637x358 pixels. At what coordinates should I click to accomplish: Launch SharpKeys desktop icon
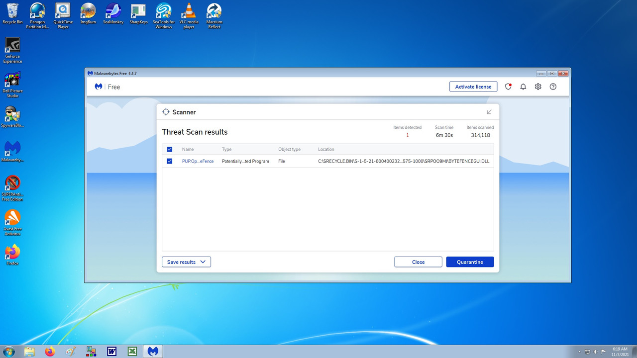[x=138, y=13]
